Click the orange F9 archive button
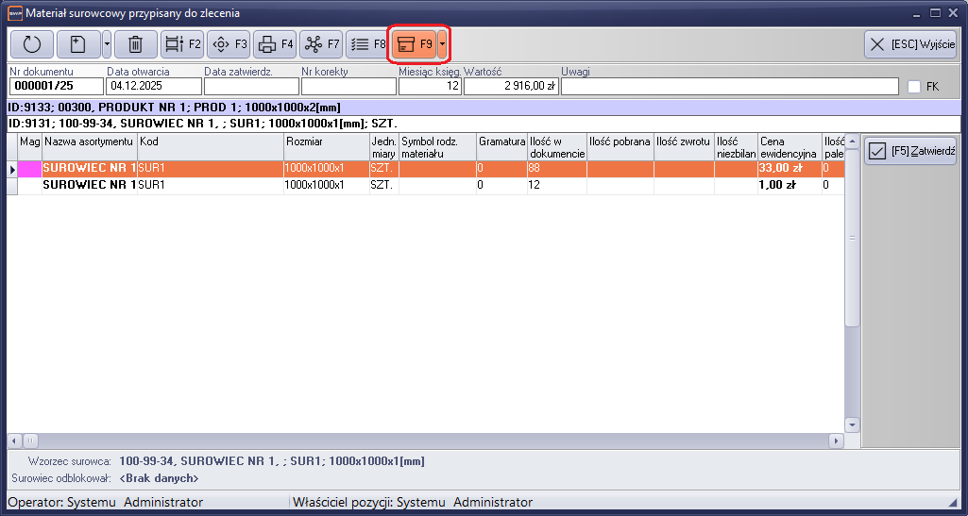This screenshot has width=968, height=516. point(414,44)
